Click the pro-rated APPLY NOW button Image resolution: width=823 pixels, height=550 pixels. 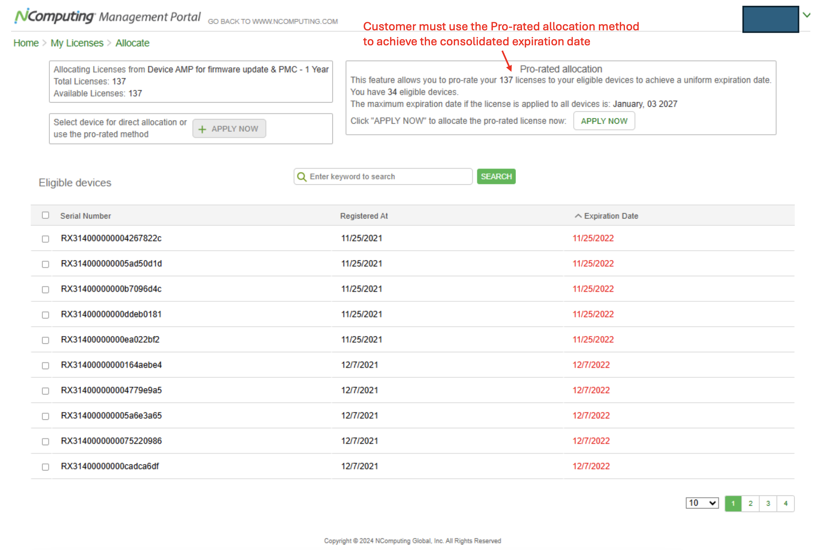point(604,121)
